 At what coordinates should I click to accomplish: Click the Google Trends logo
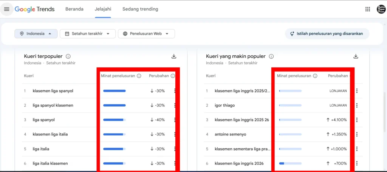click(x=34, y=9)
